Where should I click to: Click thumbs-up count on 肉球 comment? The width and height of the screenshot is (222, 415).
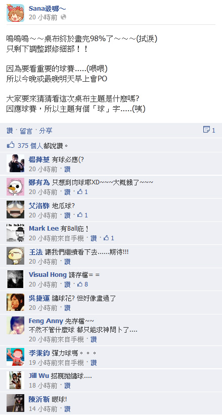[82, 192]
